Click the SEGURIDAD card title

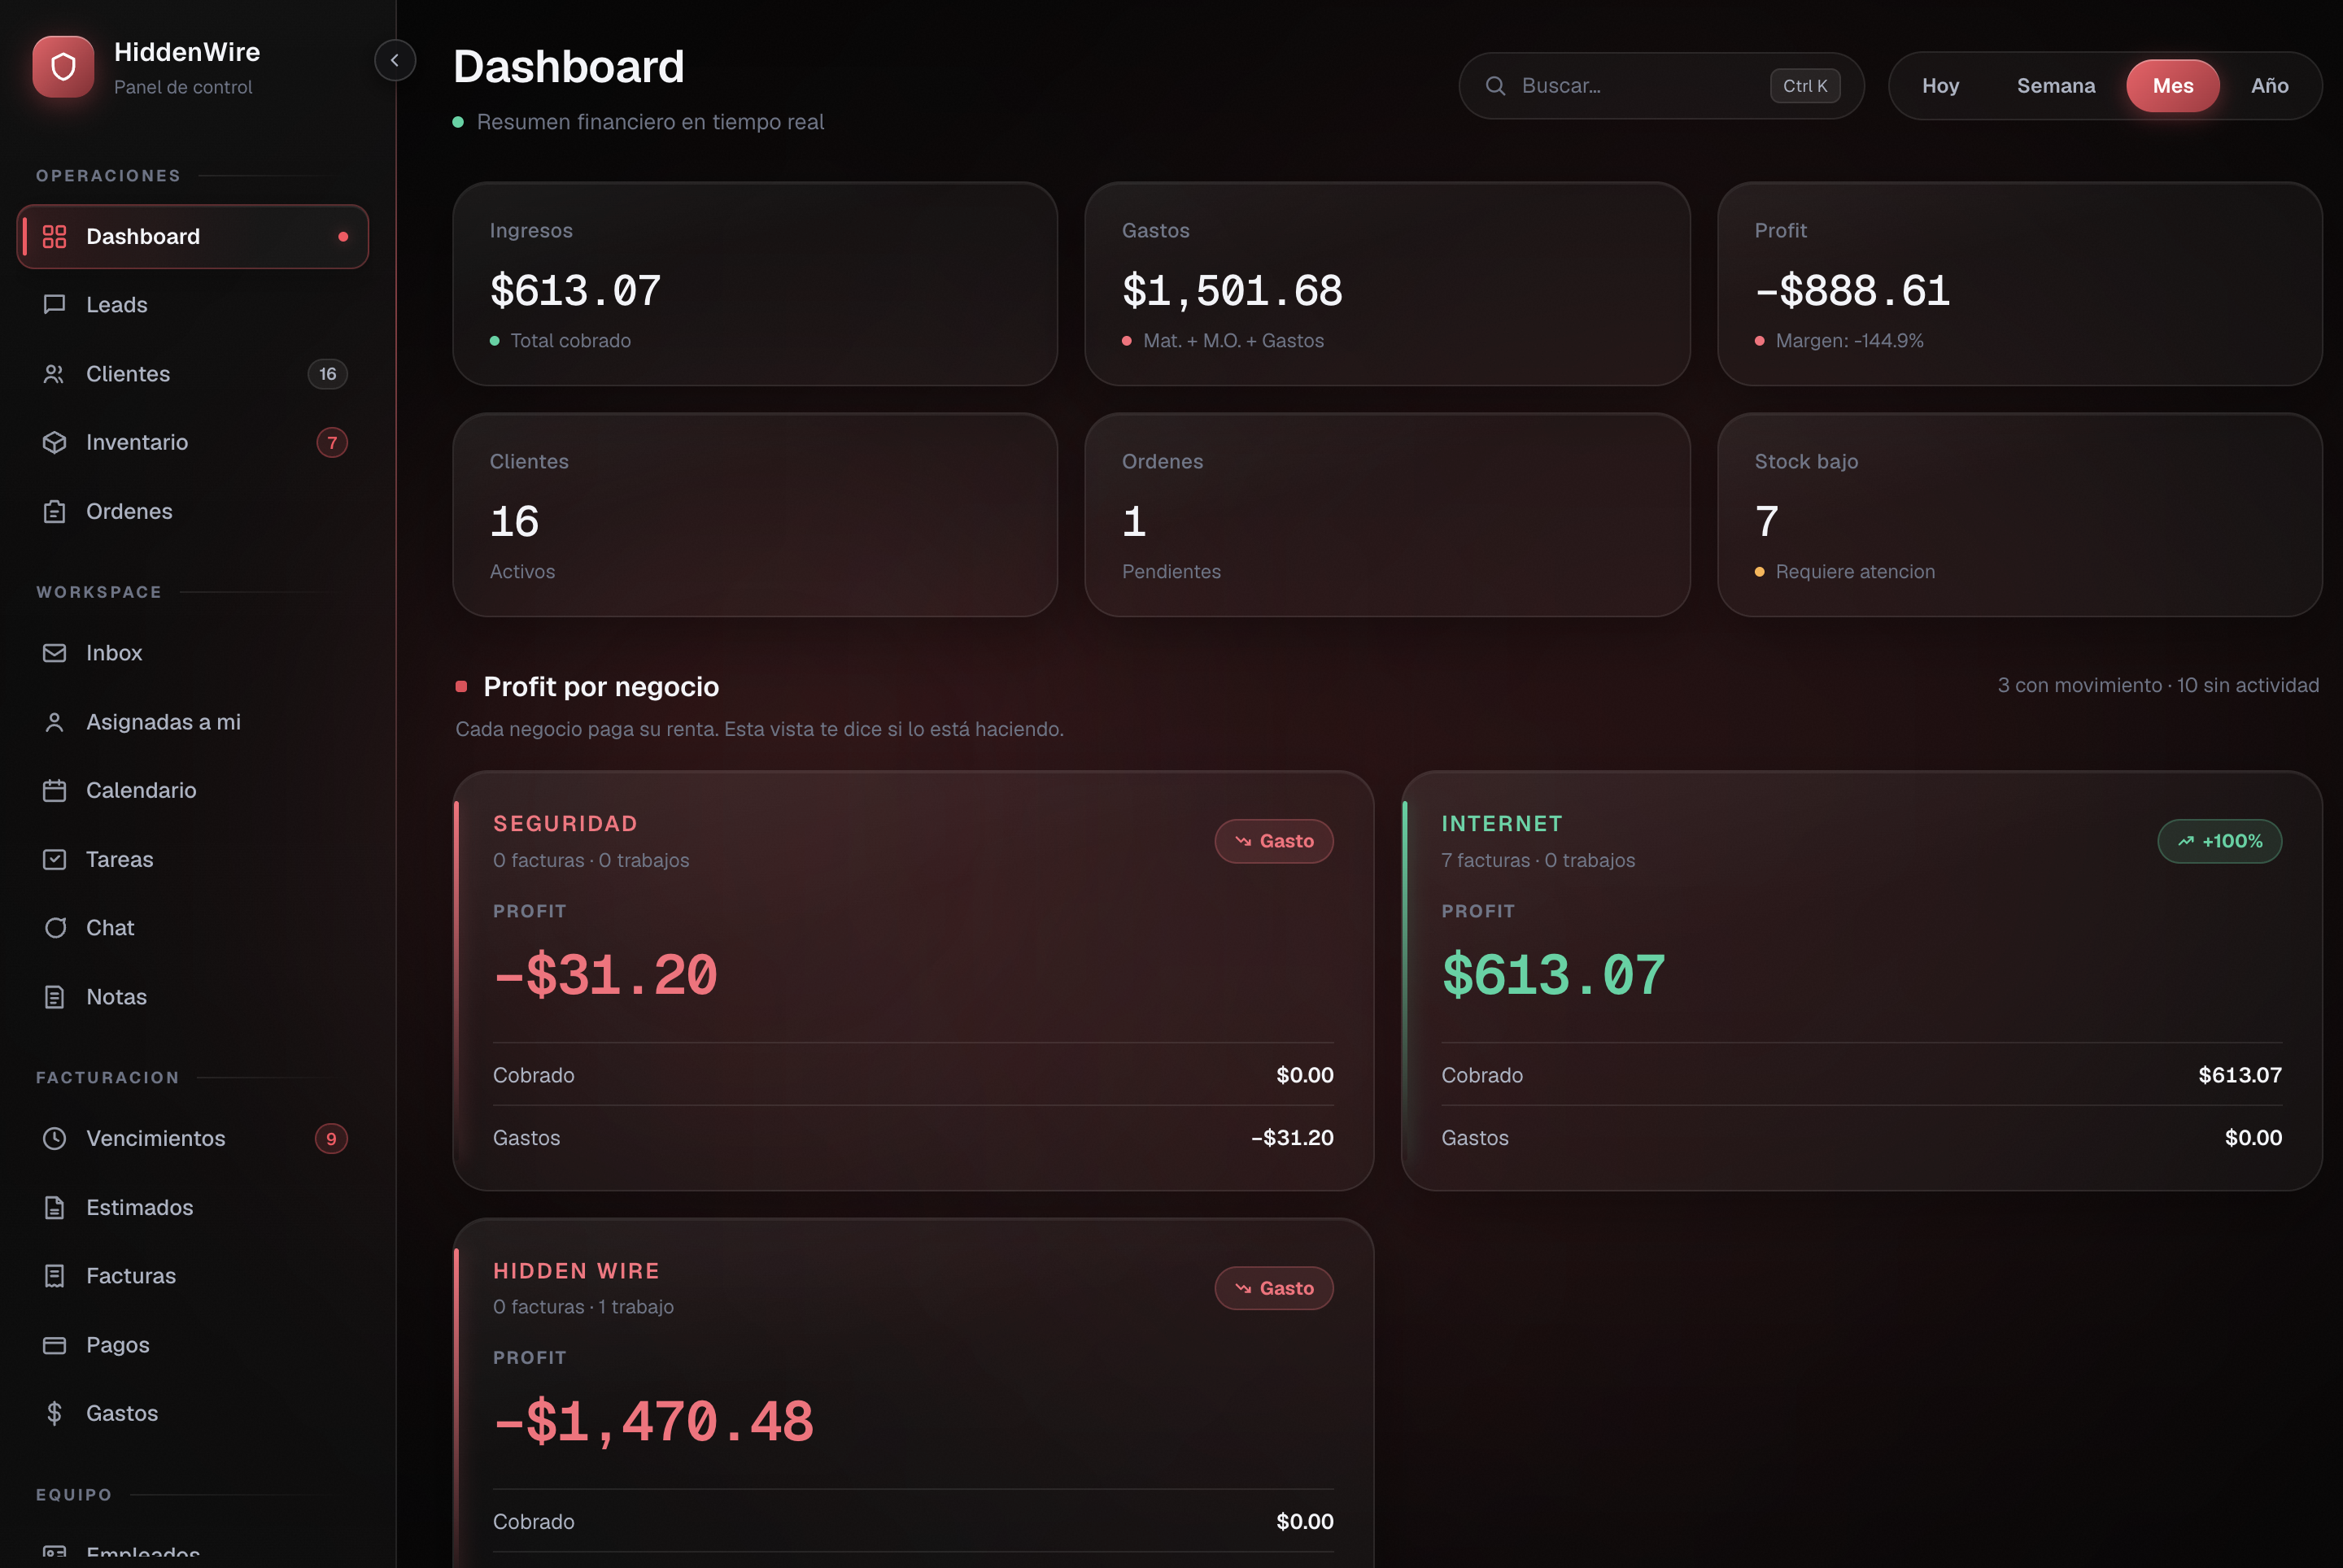[565, 824]
